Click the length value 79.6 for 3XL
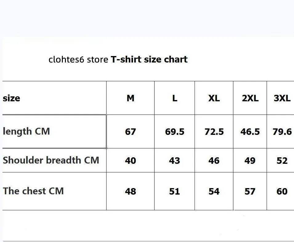The height and width of the screenshot is (242, 294). [282, 132]
